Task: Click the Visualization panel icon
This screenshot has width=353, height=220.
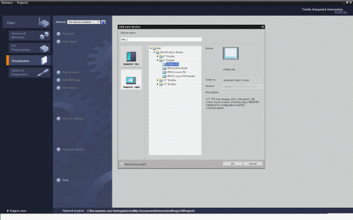Action: (x=44, y=60)
